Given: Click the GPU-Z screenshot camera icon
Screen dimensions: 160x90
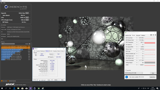Looking at the screenshot, I should point(151,35).
